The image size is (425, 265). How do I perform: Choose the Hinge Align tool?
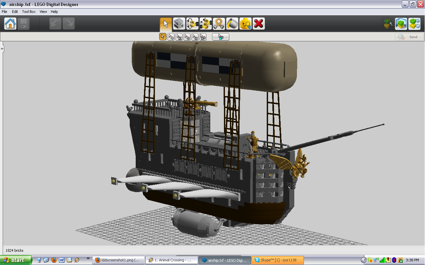click(x=206, y=24)
